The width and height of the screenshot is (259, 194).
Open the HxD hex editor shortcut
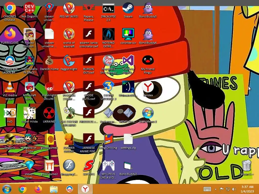click(x=10, y=113)
